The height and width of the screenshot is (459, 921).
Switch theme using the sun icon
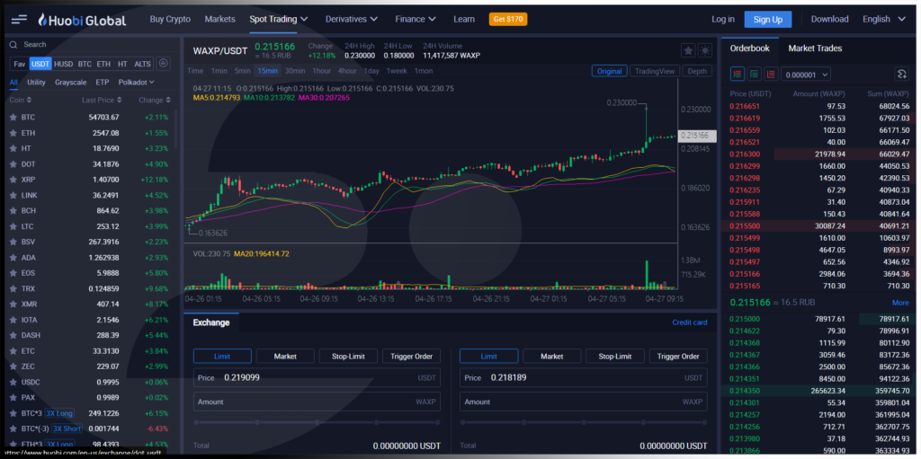point(705,50)
